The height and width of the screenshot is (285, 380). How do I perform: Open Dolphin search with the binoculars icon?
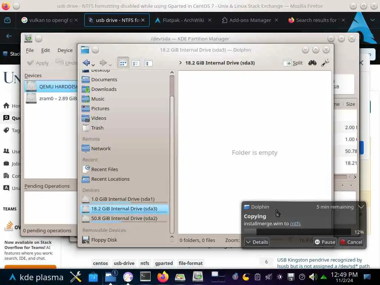click(x=312, y=63)
